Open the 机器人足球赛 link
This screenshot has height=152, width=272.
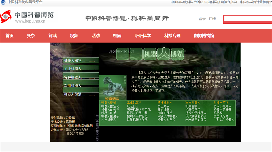(222, 110)
